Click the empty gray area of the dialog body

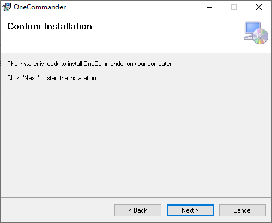click(136, 138)
